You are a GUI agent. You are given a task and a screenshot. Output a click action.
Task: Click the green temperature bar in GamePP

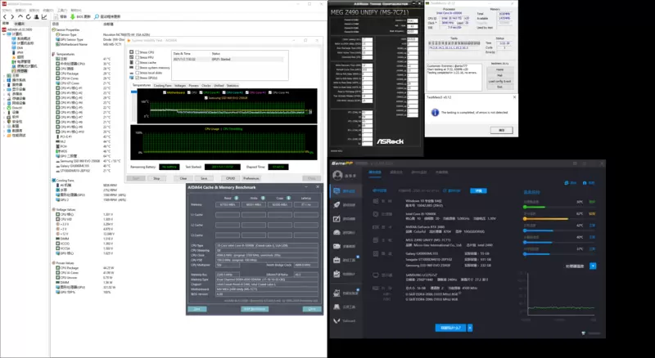coord(535,207)
